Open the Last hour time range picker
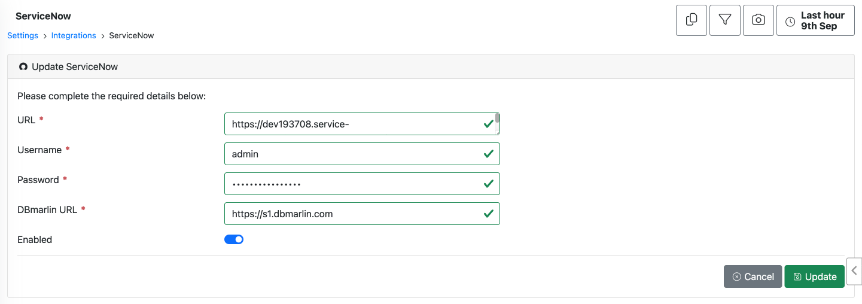 815,20
